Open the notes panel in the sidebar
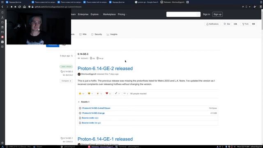 coord(2,27)
